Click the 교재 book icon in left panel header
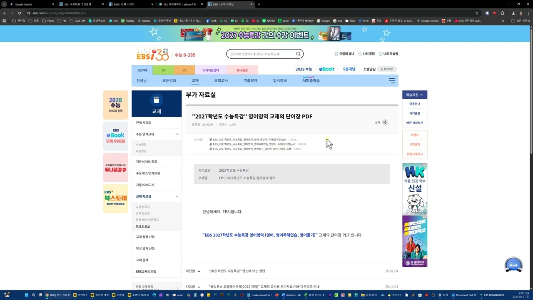 157,100
